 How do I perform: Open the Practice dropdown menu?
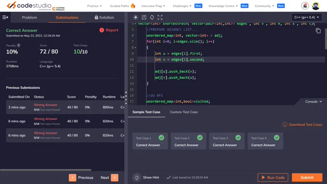[x=94, y=6]
